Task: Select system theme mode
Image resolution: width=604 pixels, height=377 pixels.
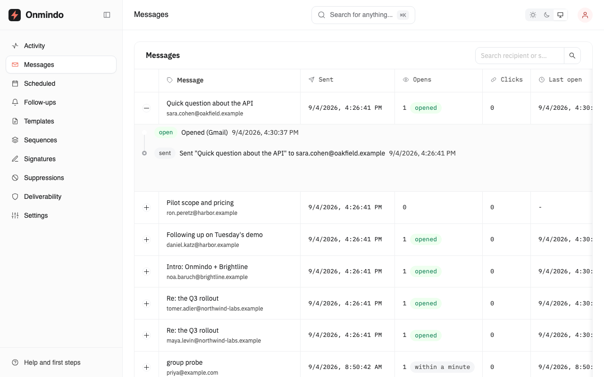Action: click(x=560, y=15)
